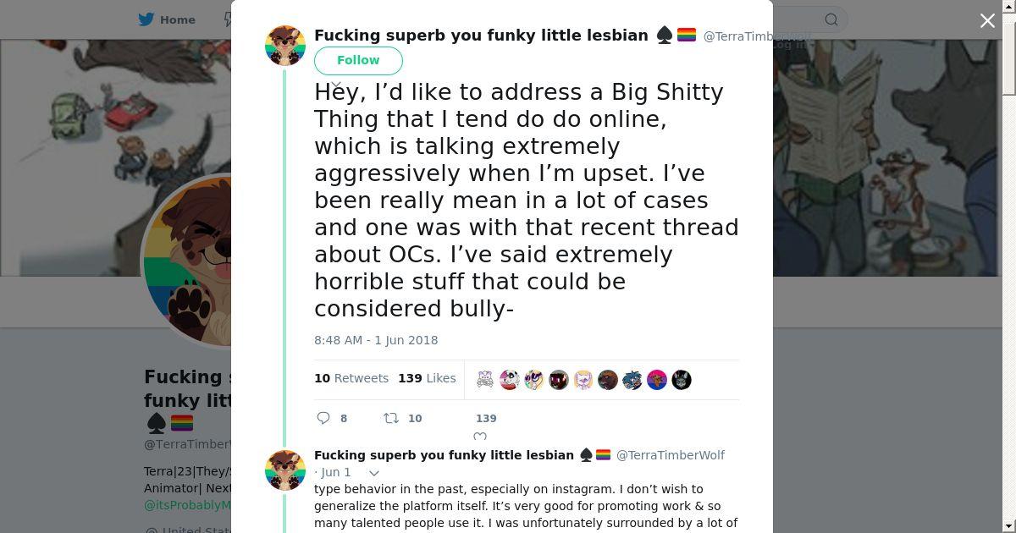Image resolution: width=1016 pixels, height=533 pixels.
Task: Click the @TerraTimberWolf handle in reply tweet
Action: pyautogui.click(x=671, y=455)
